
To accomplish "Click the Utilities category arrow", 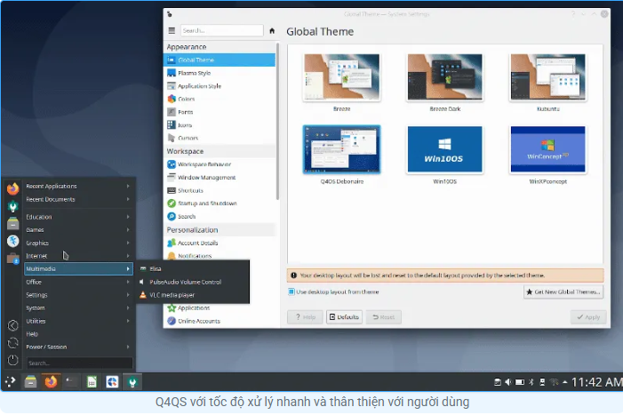I will click(x=128, y=321).
